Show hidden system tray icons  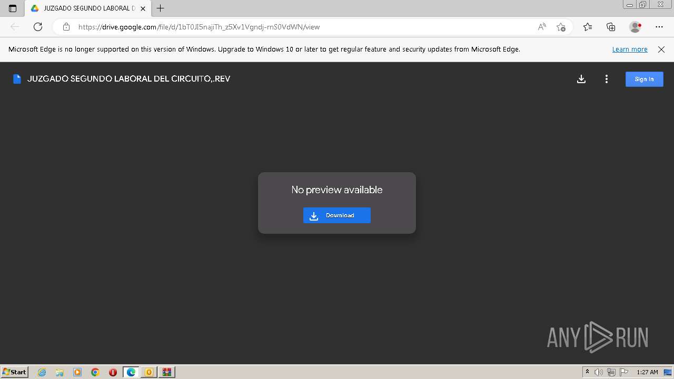(588, 372)
